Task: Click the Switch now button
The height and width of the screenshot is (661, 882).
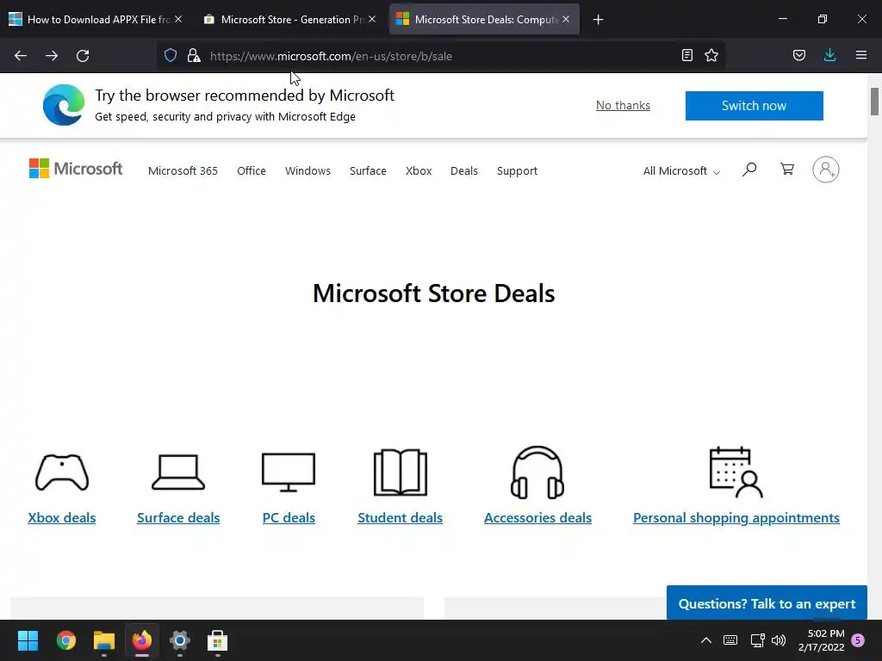Action: [x=755, y=106]
